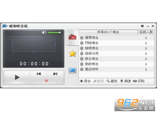Click online count of 推荐电台 row
The height and width of the screenshot is (113, 157).
pyautogui.click(x=146, y=38)
